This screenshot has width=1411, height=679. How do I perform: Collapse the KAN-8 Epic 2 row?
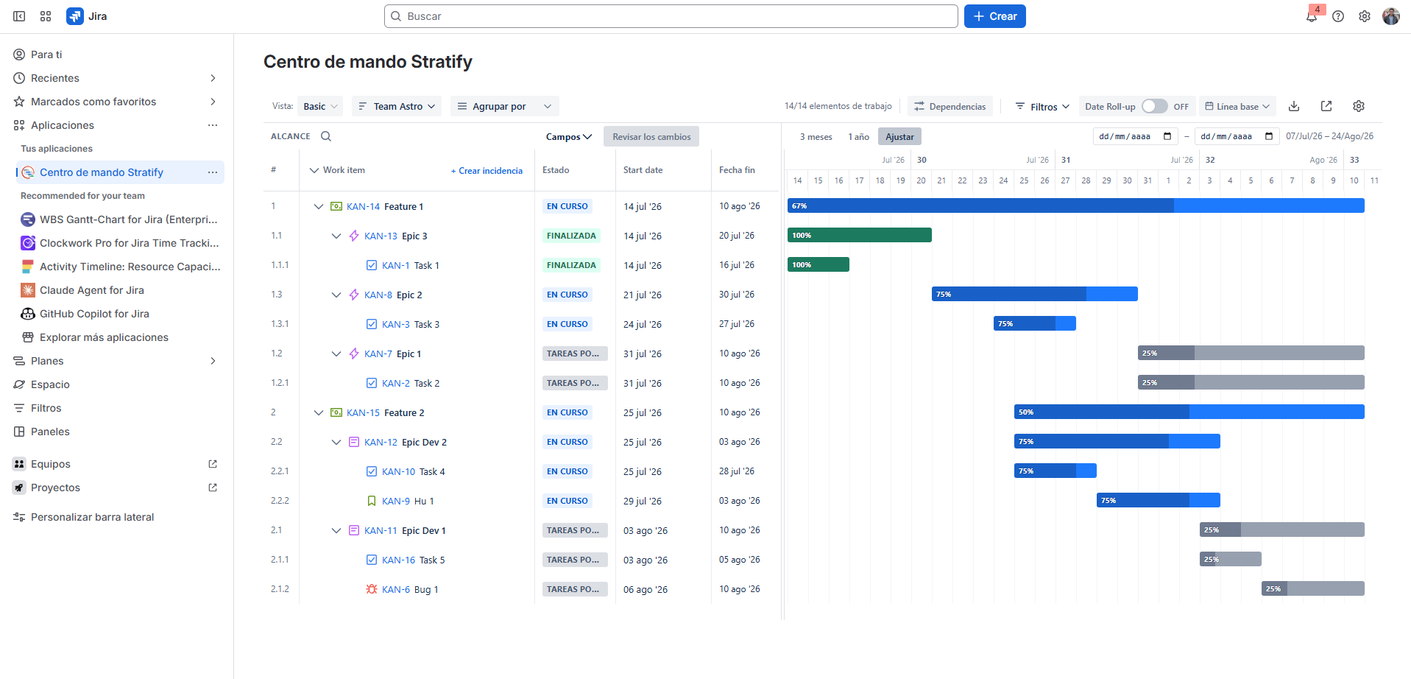point(336,295)
